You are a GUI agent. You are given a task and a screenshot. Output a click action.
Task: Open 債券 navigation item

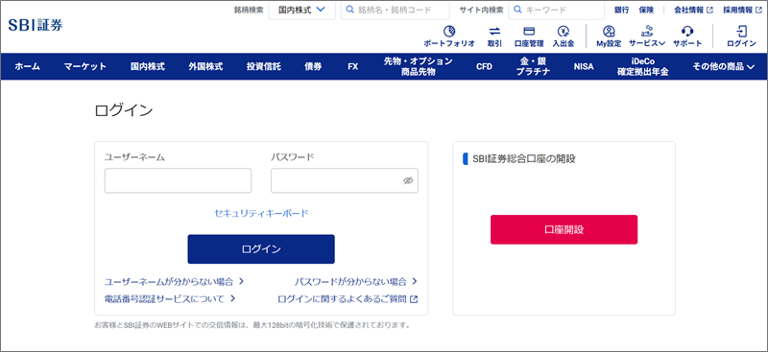click(x=313, y=66)
